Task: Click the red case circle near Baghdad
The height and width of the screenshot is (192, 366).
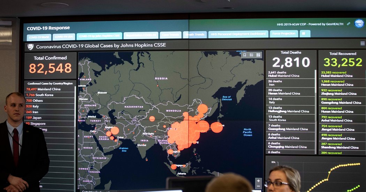Action: coord(115,131)
